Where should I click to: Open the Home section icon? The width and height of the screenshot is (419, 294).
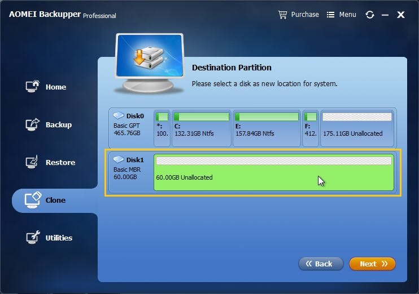coord(33,86)
